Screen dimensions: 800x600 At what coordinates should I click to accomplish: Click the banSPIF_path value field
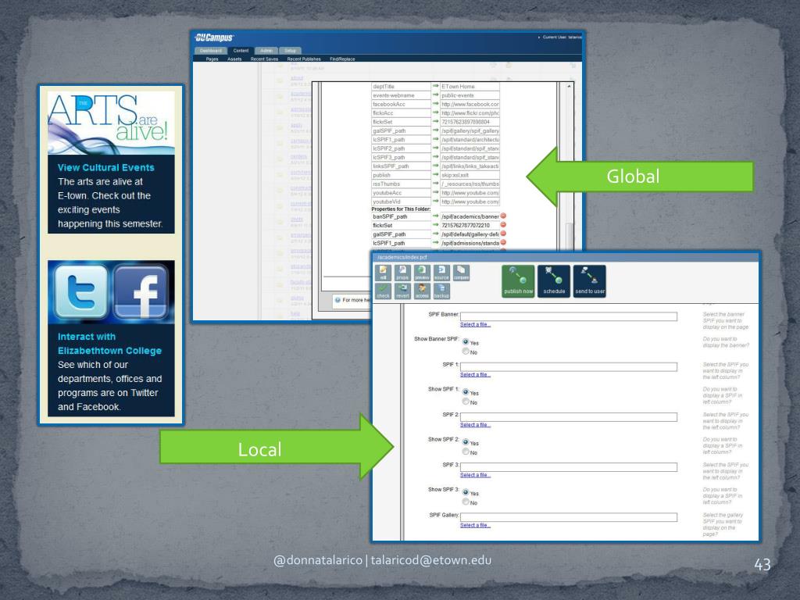coord(470,216)
